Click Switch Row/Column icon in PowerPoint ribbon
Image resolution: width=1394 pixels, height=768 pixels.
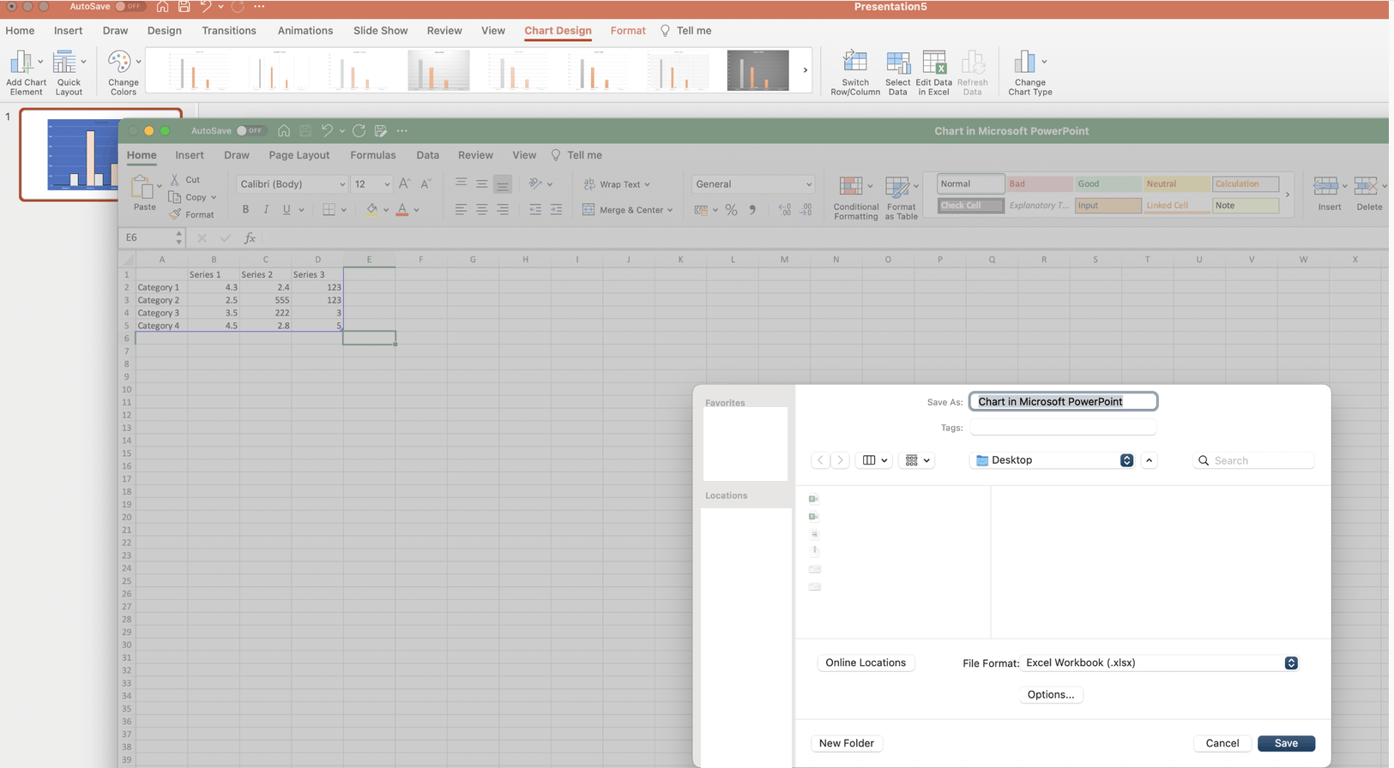pos(854,63)
